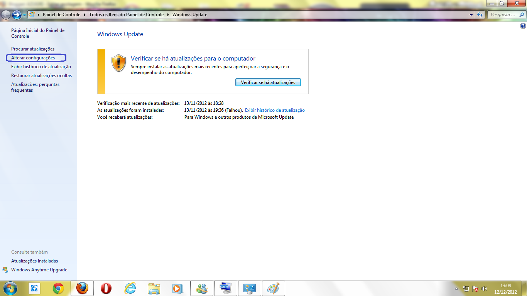Click the Verificar se há atualizações button
Screen dimensions: 527x296
pos(268,82)
